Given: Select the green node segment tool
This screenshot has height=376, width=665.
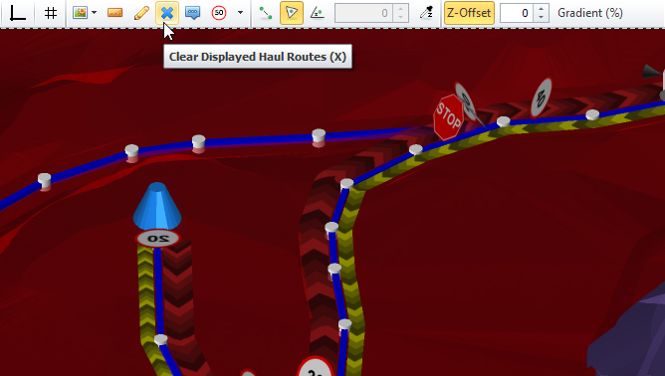Looking at the screenshot, I should 266,13.
